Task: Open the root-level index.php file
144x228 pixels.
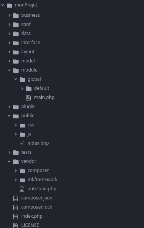Action: pyautogui.click(x=32, y=216)
